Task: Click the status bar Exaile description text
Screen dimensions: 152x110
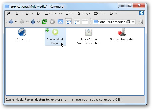Action: pos(63,99)
